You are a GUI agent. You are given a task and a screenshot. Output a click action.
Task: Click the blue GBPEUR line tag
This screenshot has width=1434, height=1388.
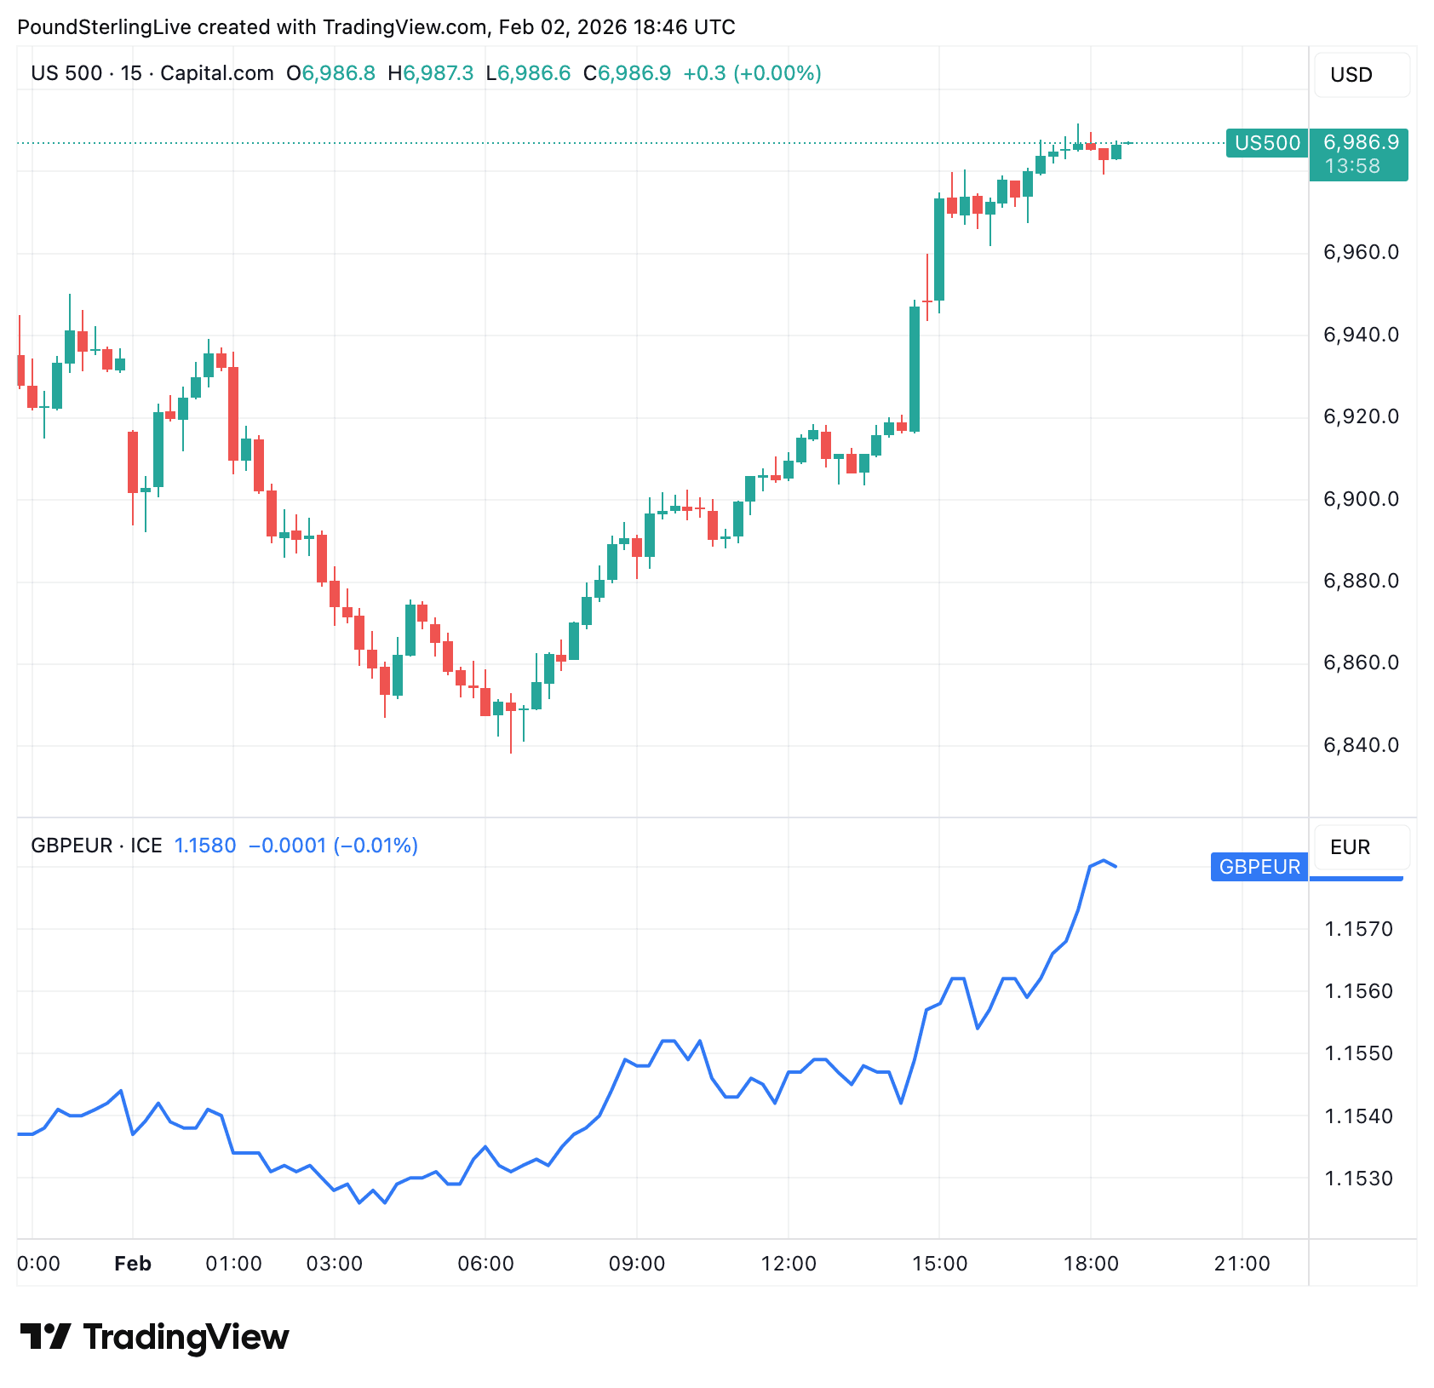[x=1259, y=867]
